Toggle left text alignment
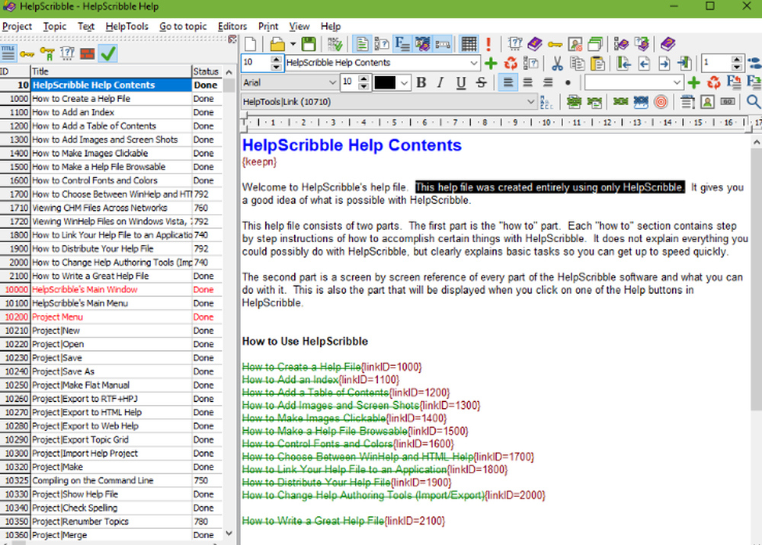This screenshot has height=545, width=762. 507,83
